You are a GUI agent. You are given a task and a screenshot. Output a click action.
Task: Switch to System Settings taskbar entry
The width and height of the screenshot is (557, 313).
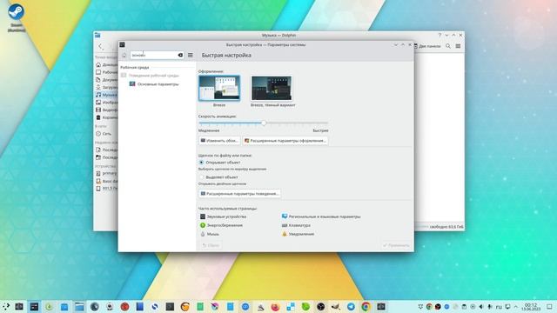pyautogui.click(x=34, y=307)
